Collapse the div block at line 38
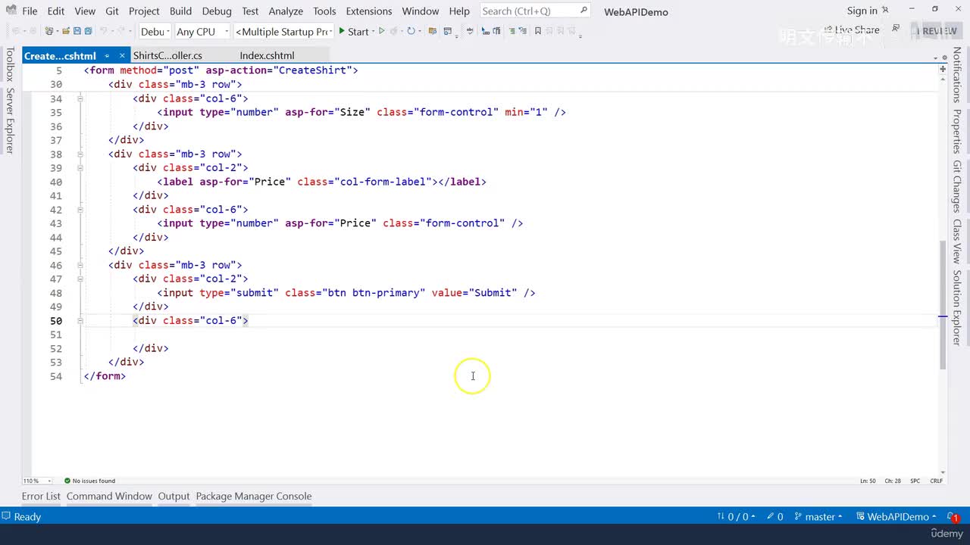Image resolution: width=970 pixels, height=545 pixels. (80, 154)
